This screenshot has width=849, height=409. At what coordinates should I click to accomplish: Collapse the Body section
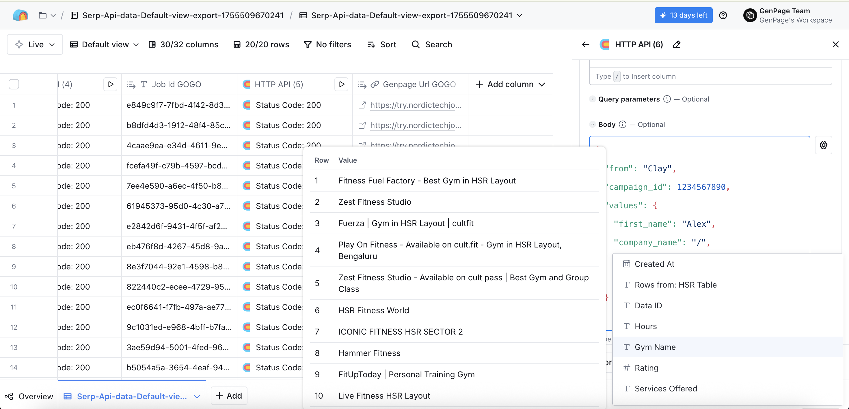(593, 124)
